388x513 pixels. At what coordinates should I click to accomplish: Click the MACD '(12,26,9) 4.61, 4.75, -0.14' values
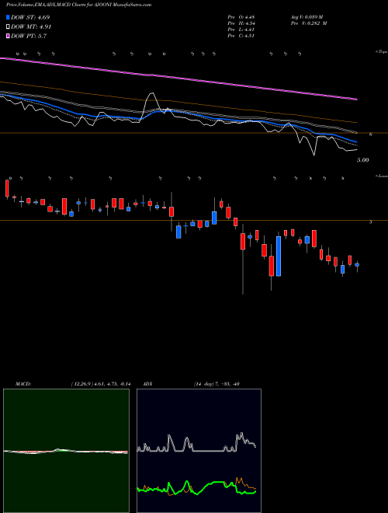pos(101,384)
